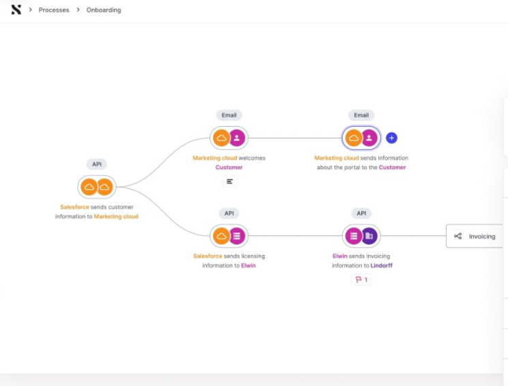Click 'Salesforce sends licensing information' description
This screenshot has height=386, width=508.
[229, 261]
